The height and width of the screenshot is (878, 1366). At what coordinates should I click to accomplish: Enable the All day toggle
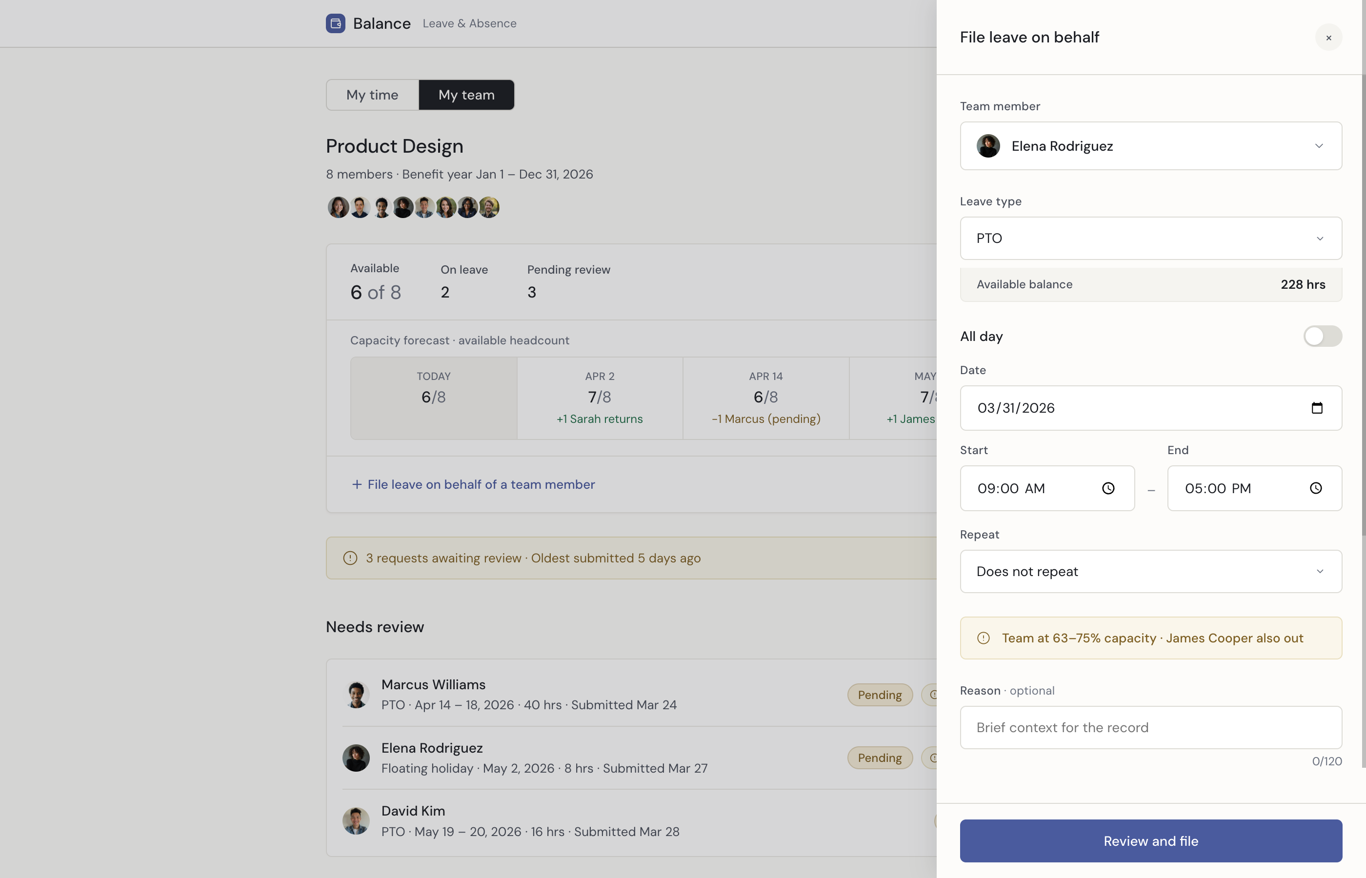[1322, 336]
